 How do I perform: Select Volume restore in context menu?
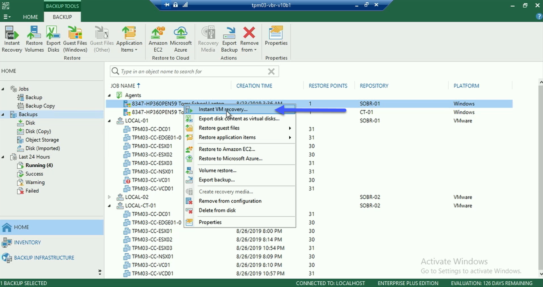pyautogui.click(x=240, y=170)
